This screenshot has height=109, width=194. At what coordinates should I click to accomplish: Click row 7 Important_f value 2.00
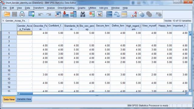coord(180,58)
